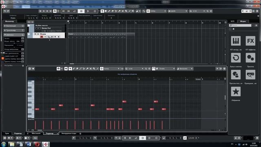This screenshot has width=261, height=147.
Task: Open the Key Editor event colors dropdown
Action: click(185, 69)
